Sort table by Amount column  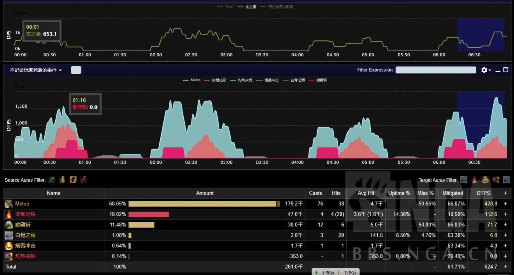(x=205, y=193)
